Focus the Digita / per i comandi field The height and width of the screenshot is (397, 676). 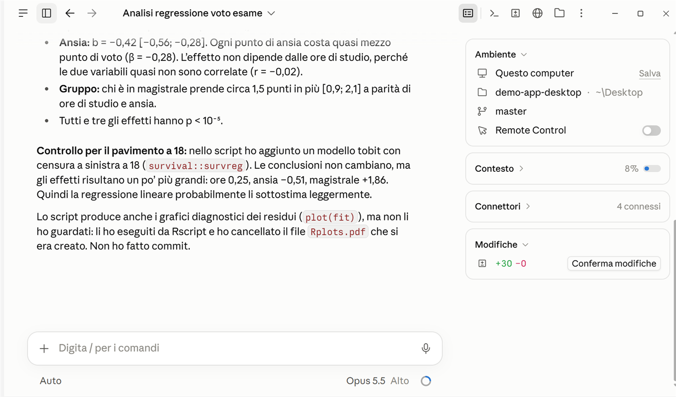(235, 348)
